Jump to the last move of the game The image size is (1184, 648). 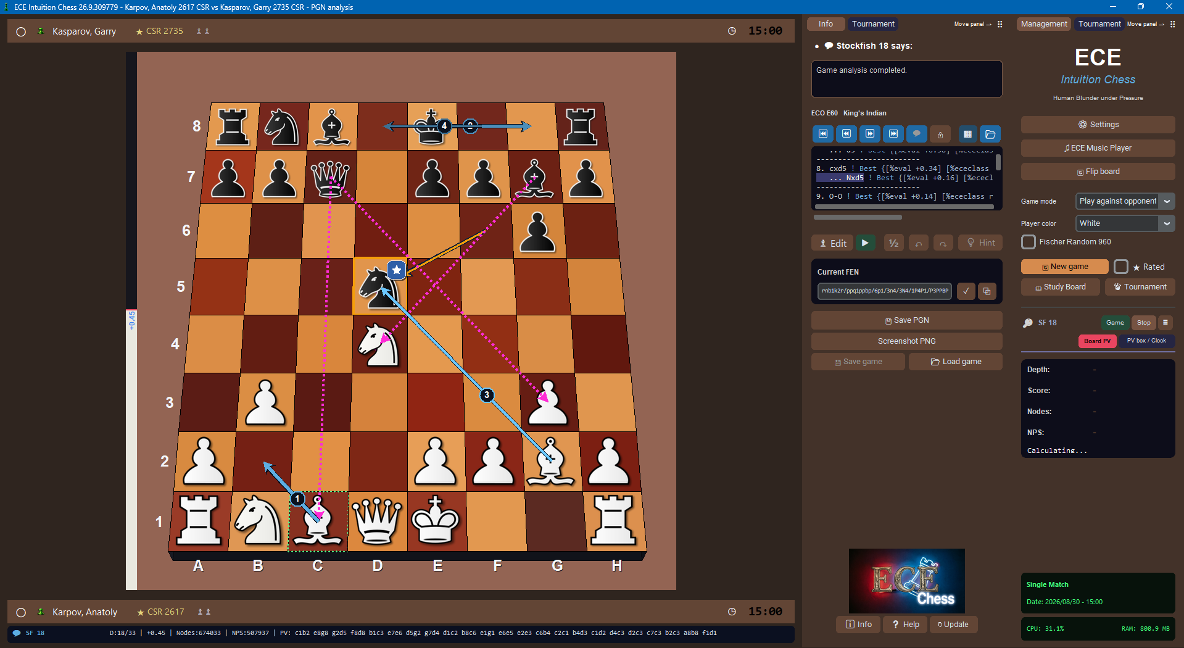(893, 134)
